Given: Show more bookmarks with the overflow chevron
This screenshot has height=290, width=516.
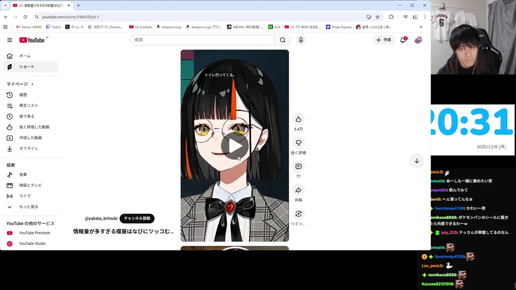Looking at the screenshot, I should pyautogui.click(x=421, y=27).
